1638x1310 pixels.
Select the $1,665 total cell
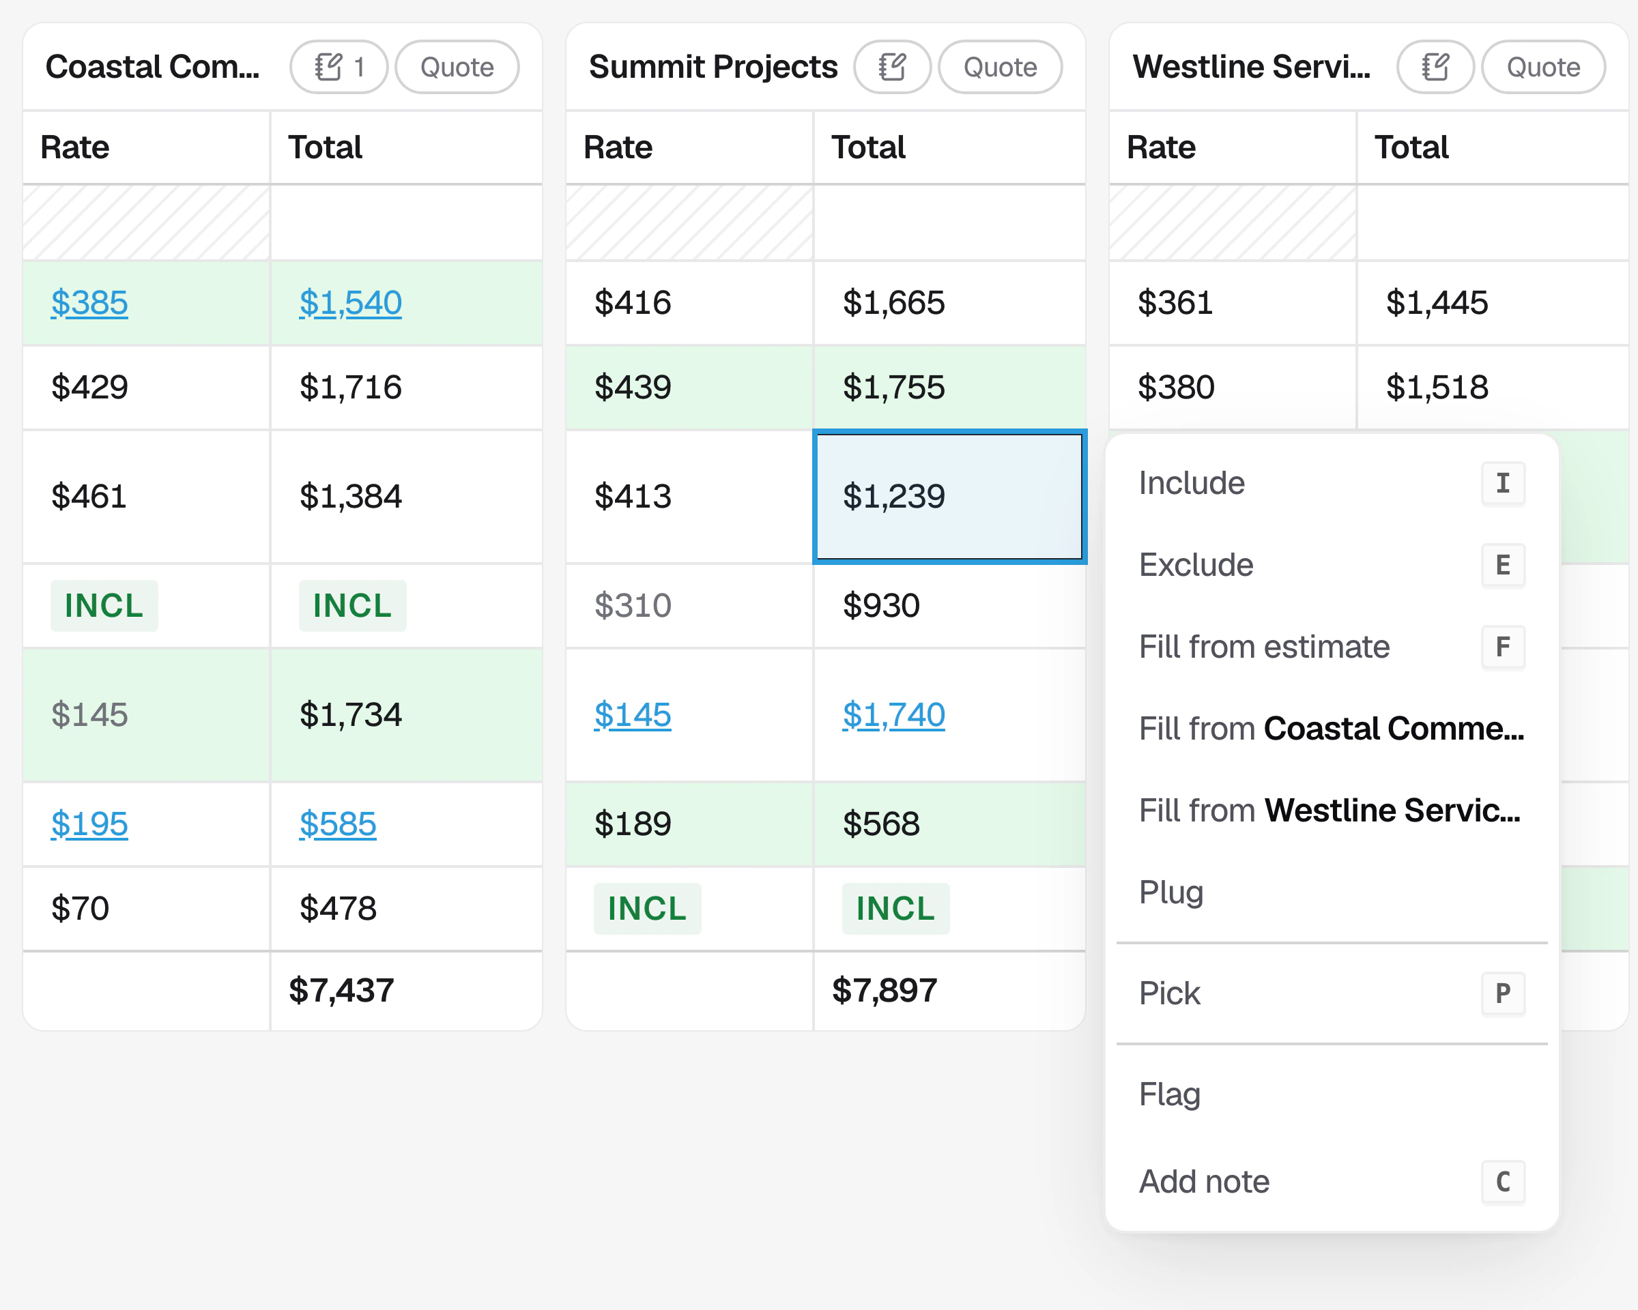[949, 303]
